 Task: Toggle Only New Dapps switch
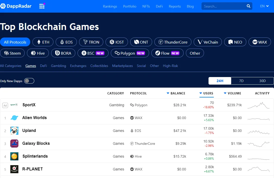29,81
